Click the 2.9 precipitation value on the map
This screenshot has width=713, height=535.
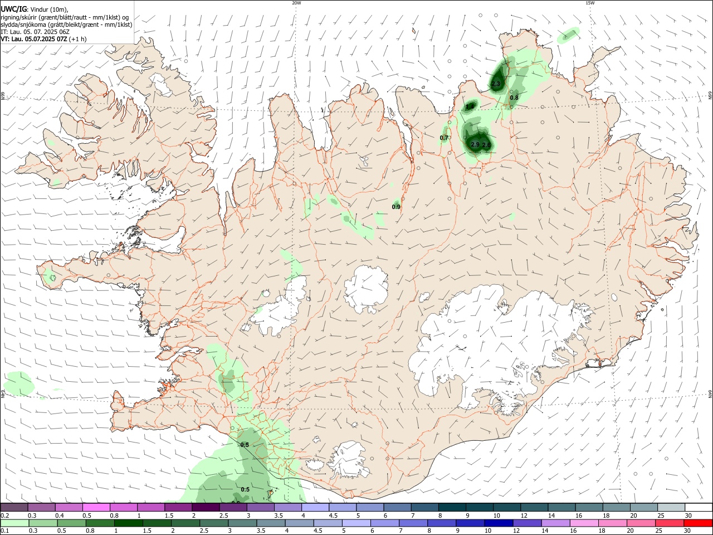click(x=475, y=144)
